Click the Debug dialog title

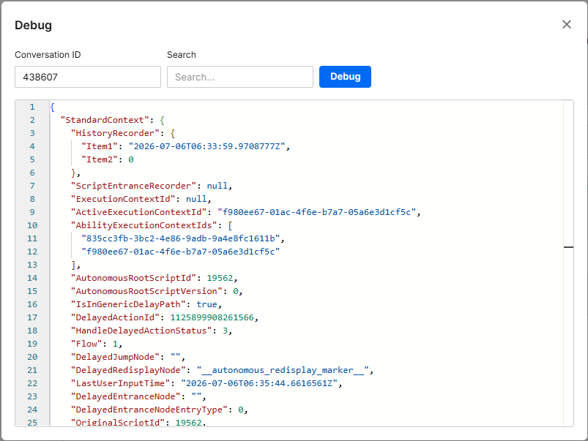coord(34,25)
